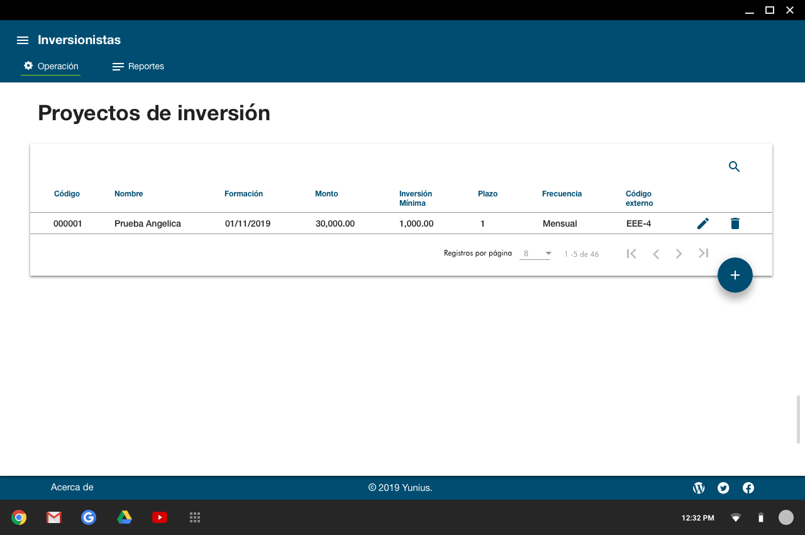Open the Twitter link in footer
Viewport: 805px width, 535px height.
pyautogui.click(x=723, y=488)
